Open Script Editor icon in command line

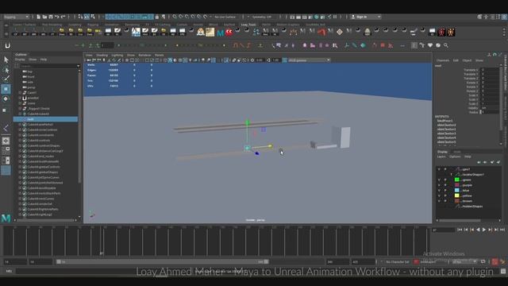(503, 271)
